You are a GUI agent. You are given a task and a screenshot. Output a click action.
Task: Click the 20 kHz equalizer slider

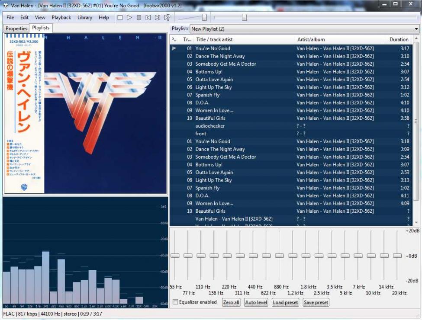pos(397,256)
